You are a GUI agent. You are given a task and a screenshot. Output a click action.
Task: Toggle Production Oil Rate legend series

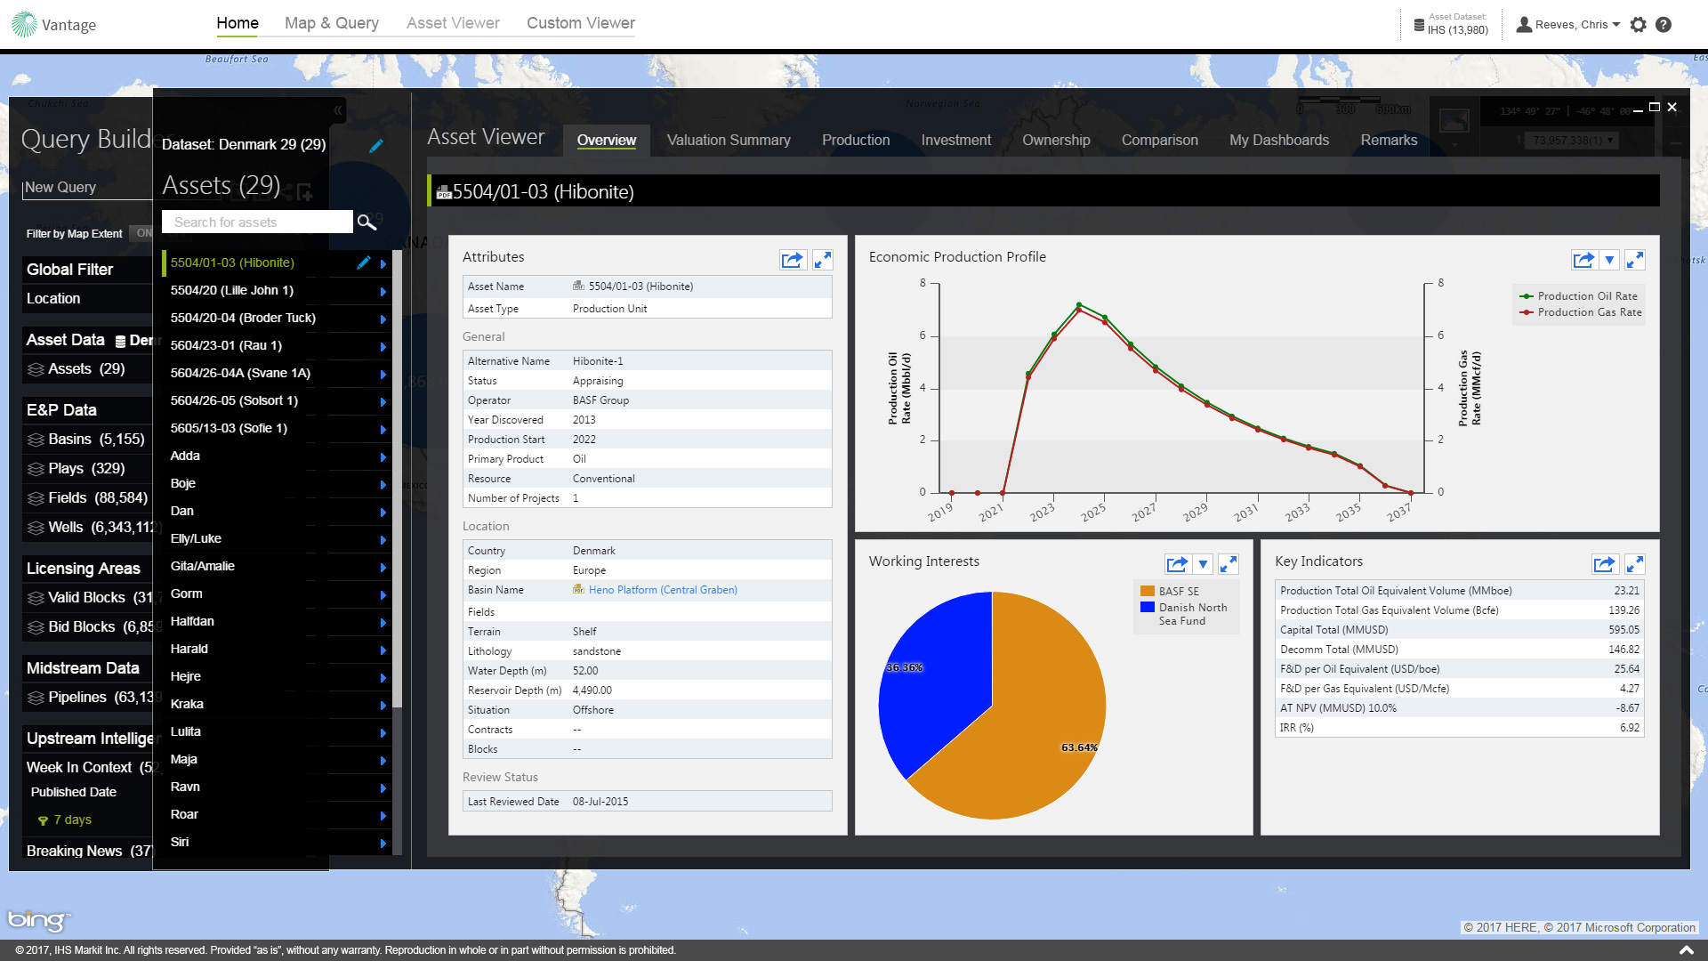(1579, 296)
